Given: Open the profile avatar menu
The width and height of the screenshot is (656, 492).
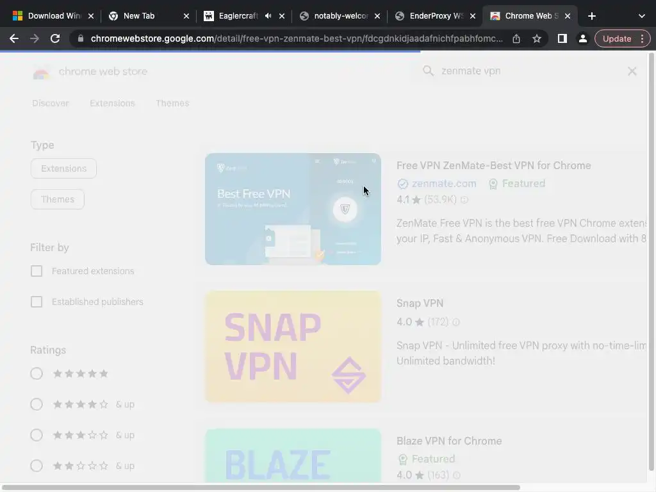Looking at the screenshot, I should (582, 38).
